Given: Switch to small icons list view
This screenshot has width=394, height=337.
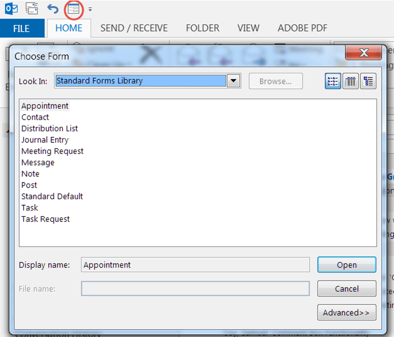Looking at the screenshot, I should pos(333,81).
